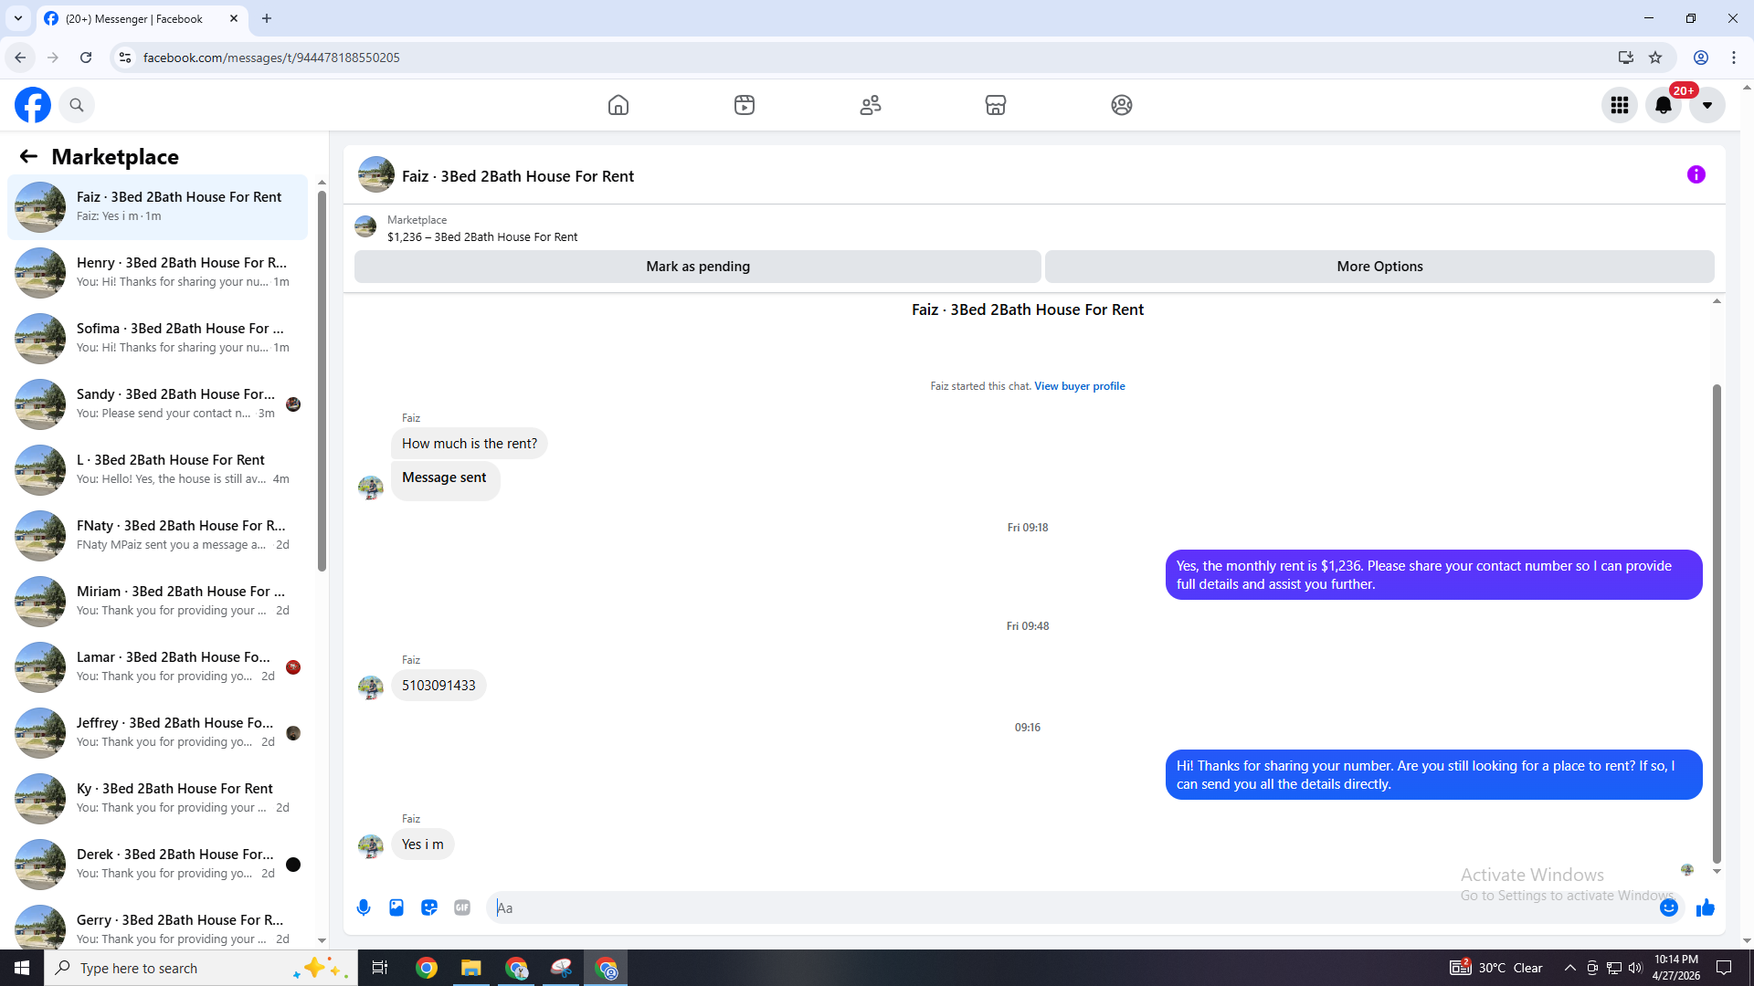This screenshot has width=1754, height=986.
Task: Click the More Options button
Action: [1379, 267]
